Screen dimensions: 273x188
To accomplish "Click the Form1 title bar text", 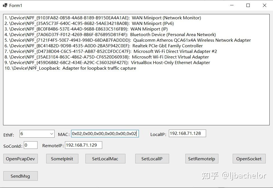I will 15,5.
